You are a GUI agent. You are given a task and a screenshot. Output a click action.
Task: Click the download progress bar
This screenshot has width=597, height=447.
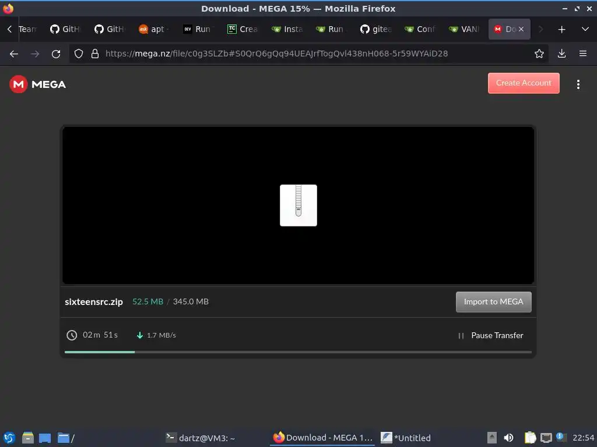point(298,352)
